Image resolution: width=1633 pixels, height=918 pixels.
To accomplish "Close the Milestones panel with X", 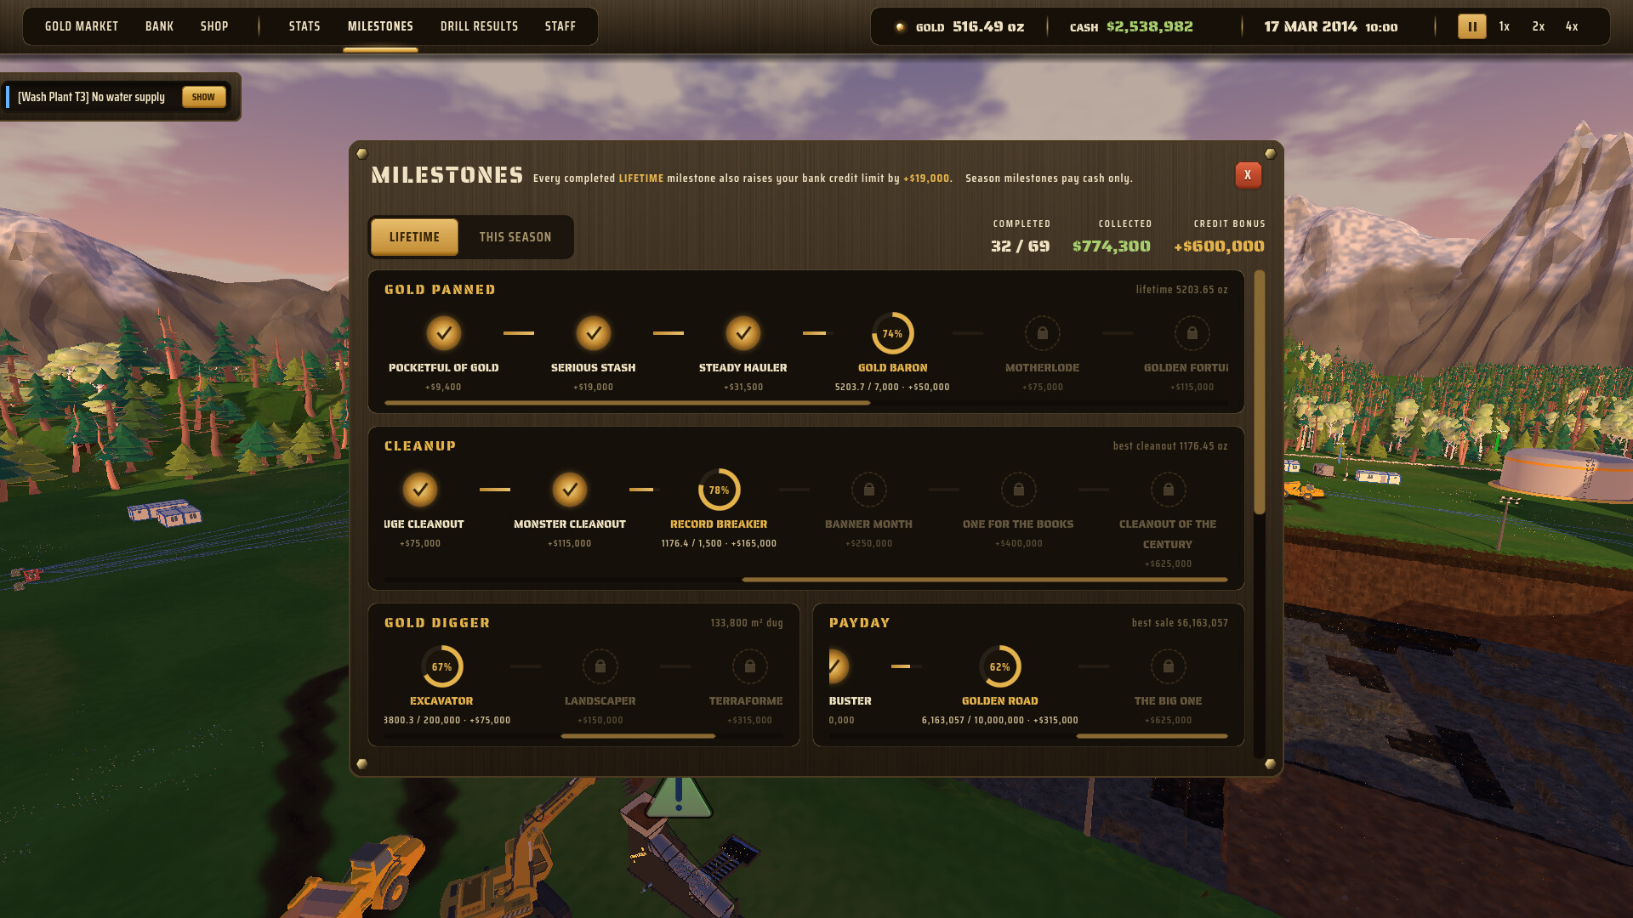I will point(1248,175).
